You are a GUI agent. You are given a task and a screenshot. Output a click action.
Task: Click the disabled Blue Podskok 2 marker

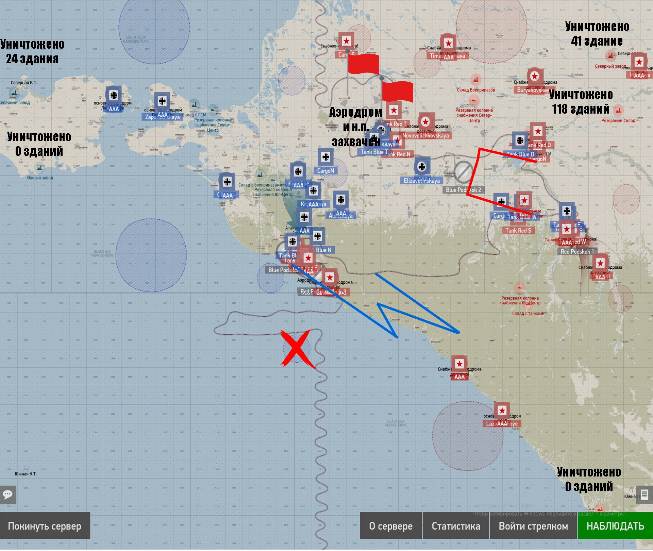[463, 172]
